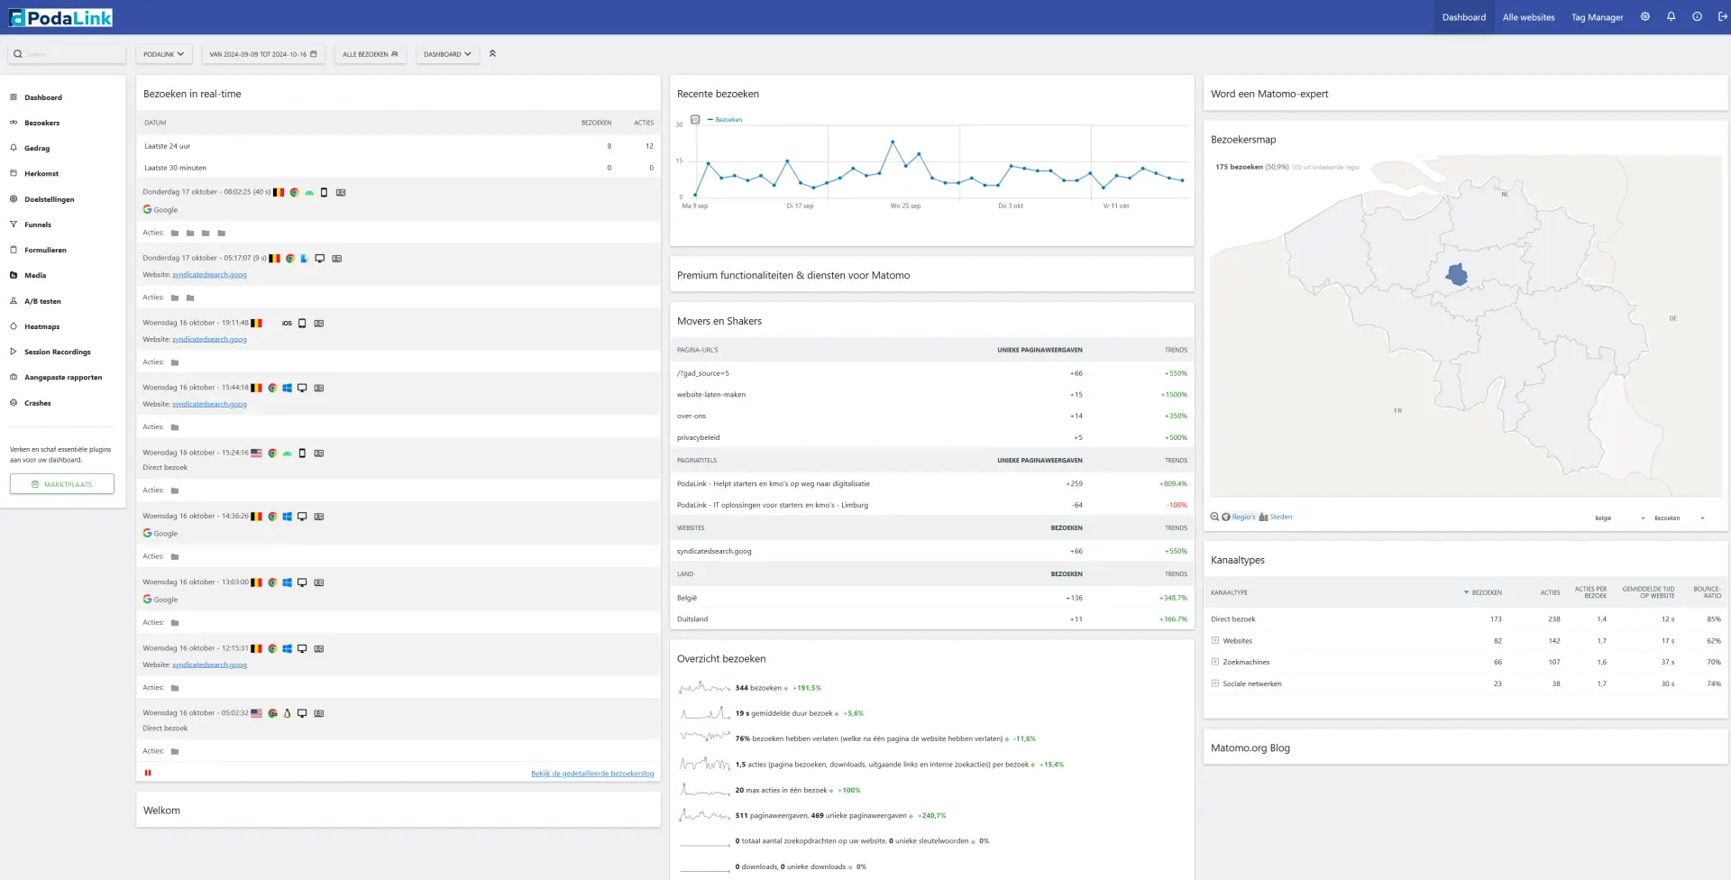
Task: Click the Bezoekers binoculars icon in sidebar
Action: coord(14,123)
